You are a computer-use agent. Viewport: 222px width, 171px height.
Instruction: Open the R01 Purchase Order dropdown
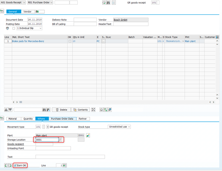40,2
